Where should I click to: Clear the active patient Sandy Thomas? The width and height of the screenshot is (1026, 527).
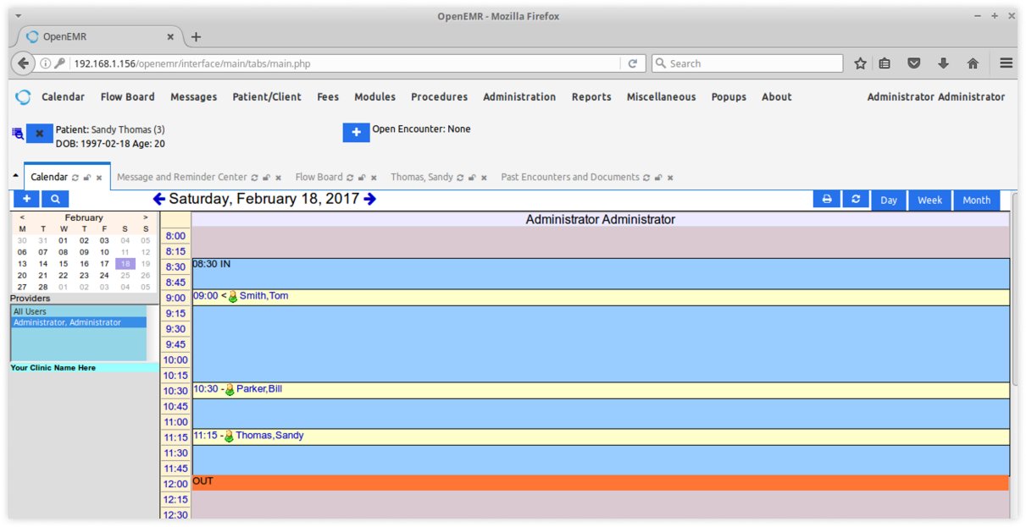click(39, 134)
